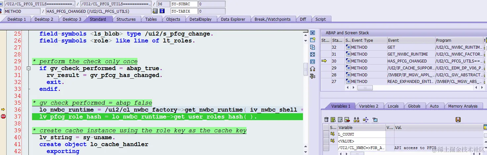487x155 pixels.
Task: Click the swap tools icon beside code editor
Action: (313, 47)
